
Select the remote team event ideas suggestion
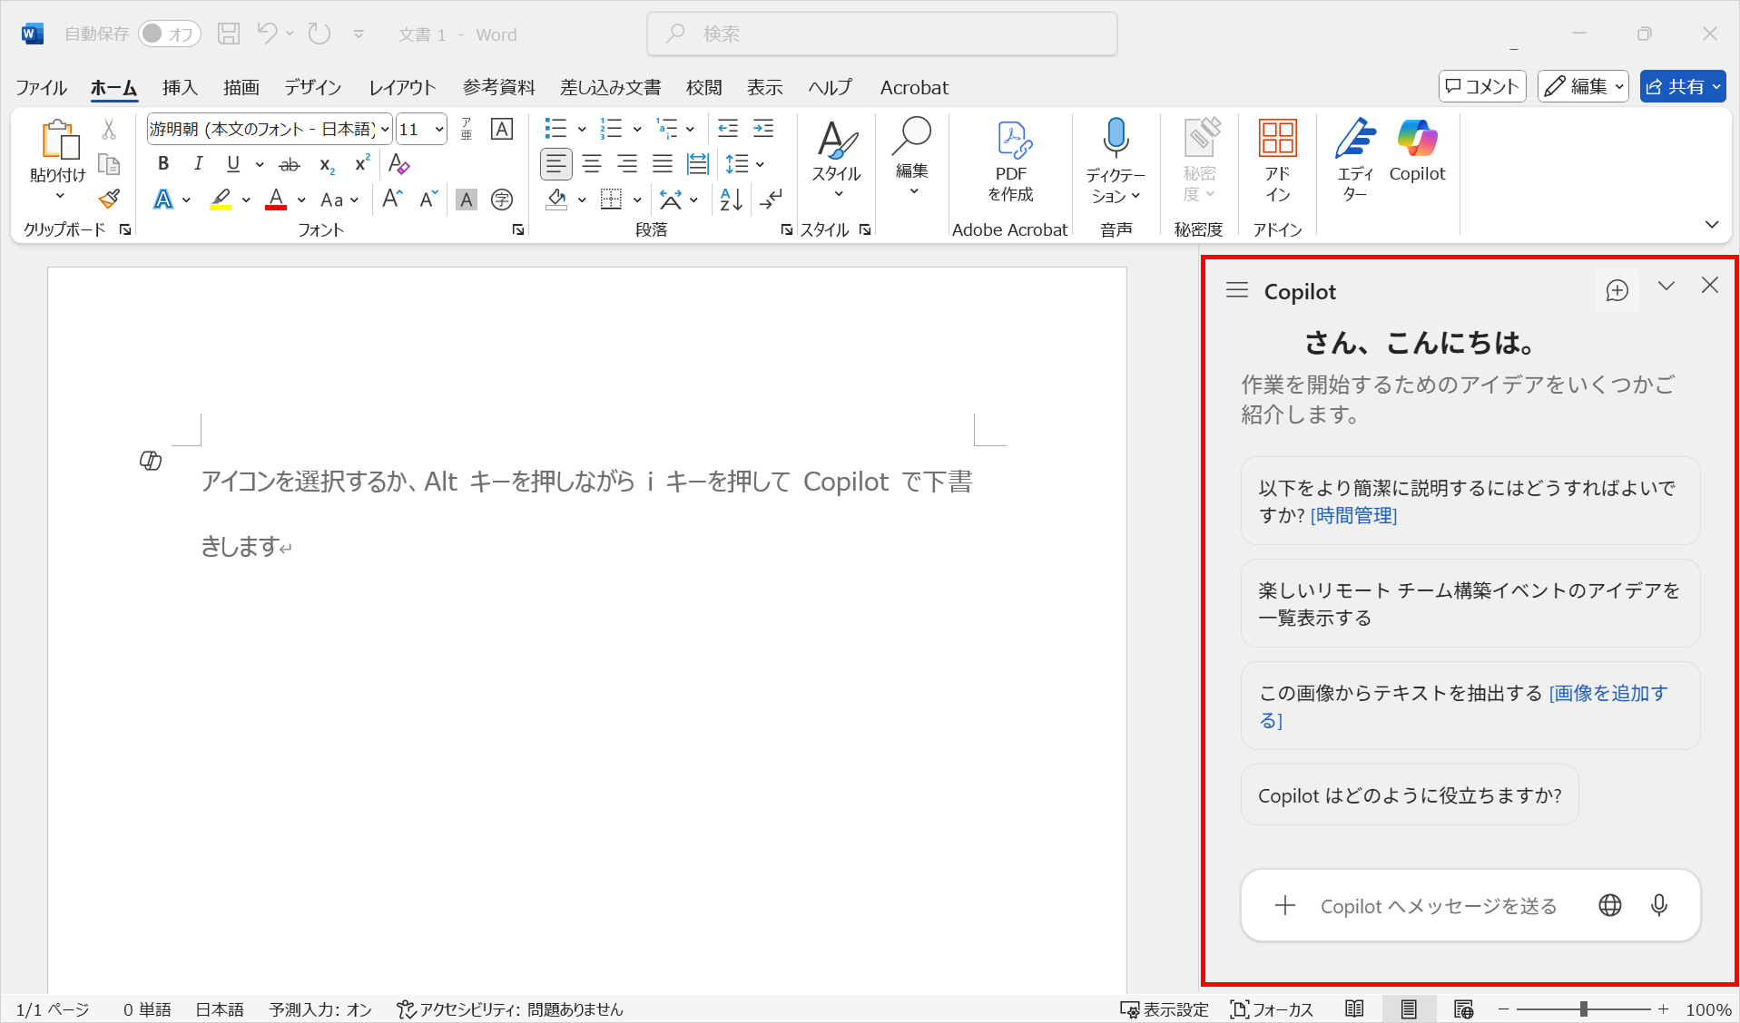pyautogui.click(x=1470, y=603)
